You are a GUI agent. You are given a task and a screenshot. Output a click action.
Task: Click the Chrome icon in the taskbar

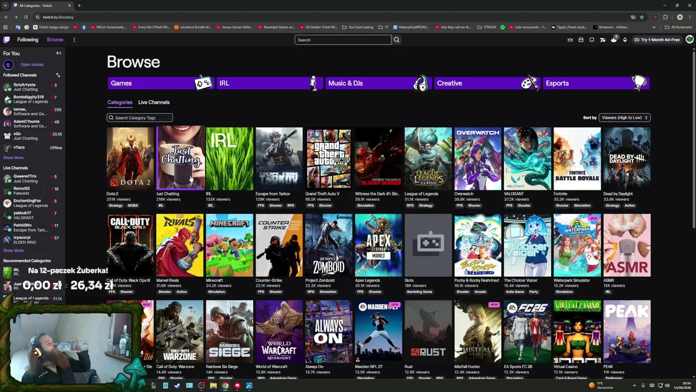tap(225, 386)
